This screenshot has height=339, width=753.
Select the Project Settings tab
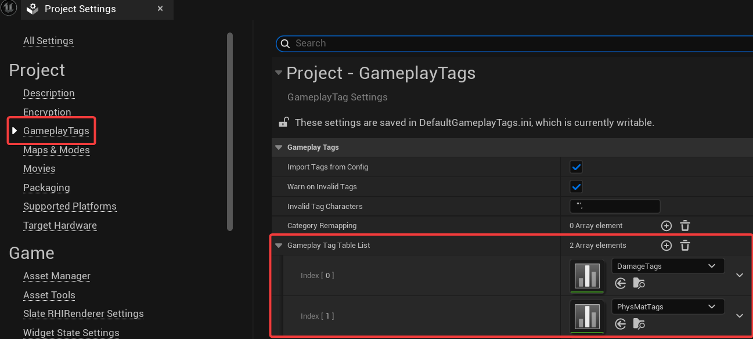[x=80, y=9]
